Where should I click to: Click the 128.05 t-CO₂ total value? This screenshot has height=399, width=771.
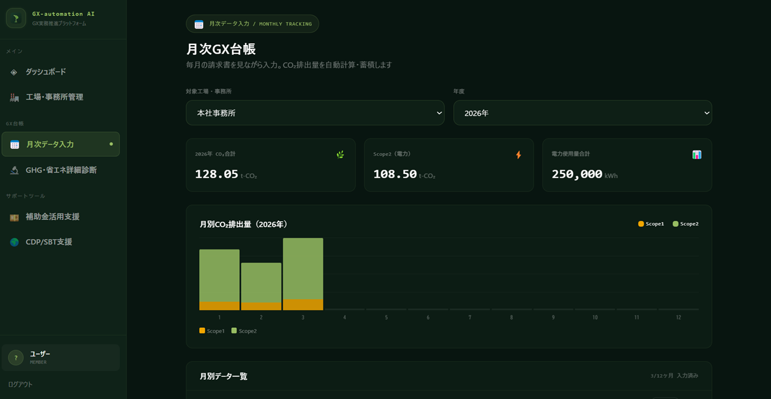click(226, 175)
